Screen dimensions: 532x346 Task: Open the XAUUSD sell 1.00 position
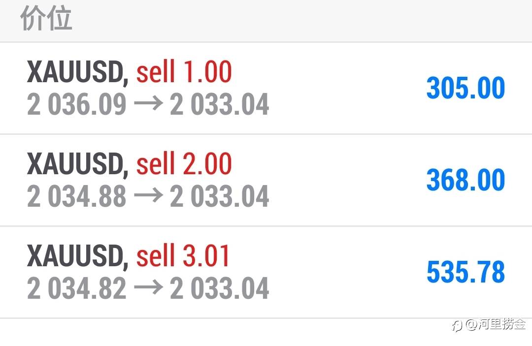point(266,89)
